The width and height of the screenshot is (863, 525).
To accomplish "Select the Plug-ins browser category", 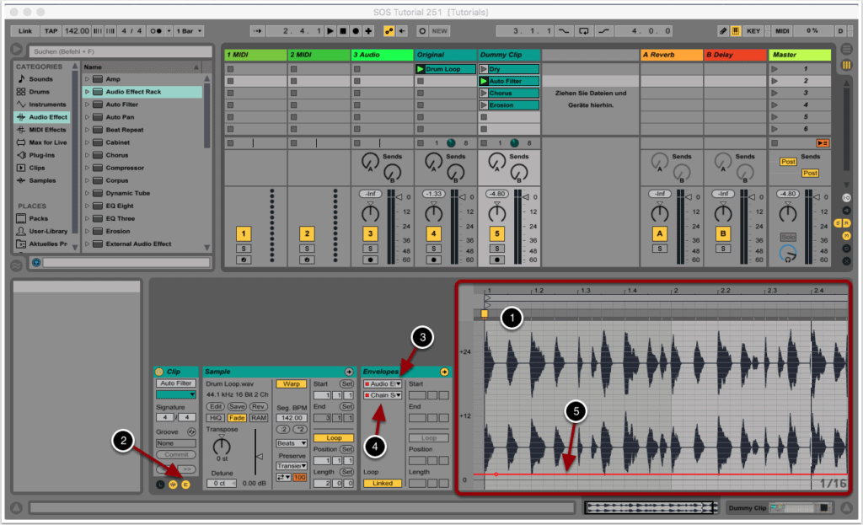I will point(42,155).
